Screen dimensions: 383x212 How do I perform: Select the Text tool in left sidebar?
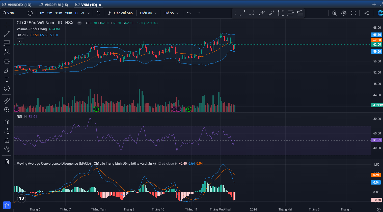[7, 80]
